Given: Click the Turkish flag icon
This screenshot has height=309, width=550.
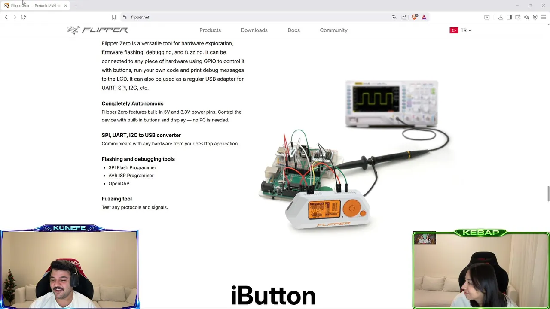Looking at the screenshot, I should tap(454, 30).
